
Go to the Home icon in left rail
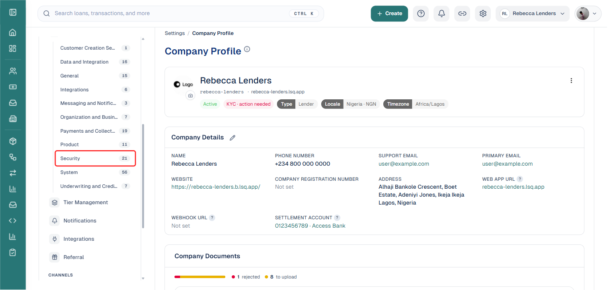click(x=13, y=33)
